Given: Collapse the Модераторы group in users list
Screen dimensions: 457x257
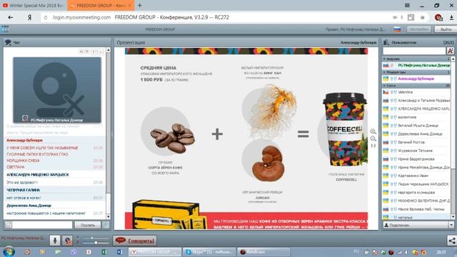Looking at the screenshot, I should [384, 72].
